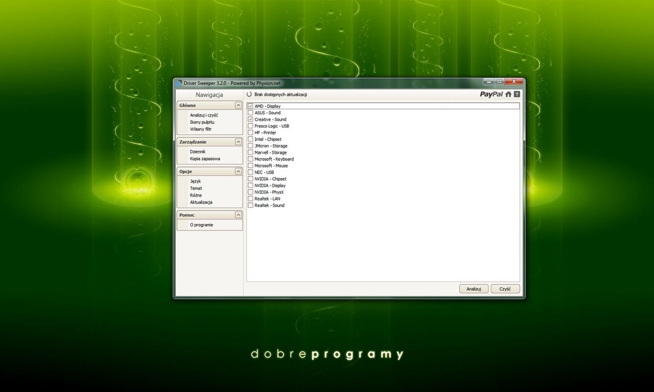Go to Ikony pulpitu
Viewport: 654px width, 392px height.
click(x=202, y=122)
